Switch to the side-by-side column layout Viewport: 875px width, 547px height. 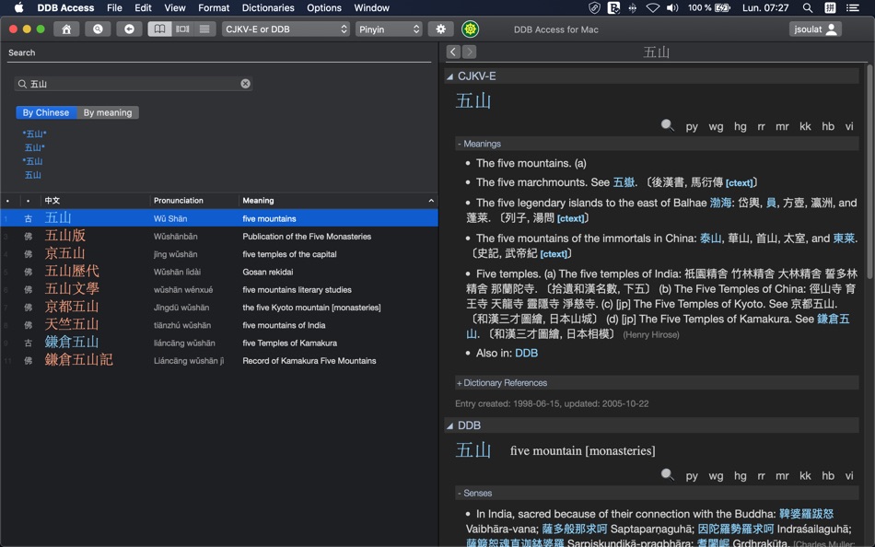[x=182, y=29]
